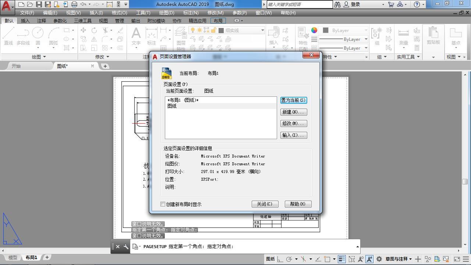Click the New drawing icon in quick access toolbar

[x=21, y=4]
